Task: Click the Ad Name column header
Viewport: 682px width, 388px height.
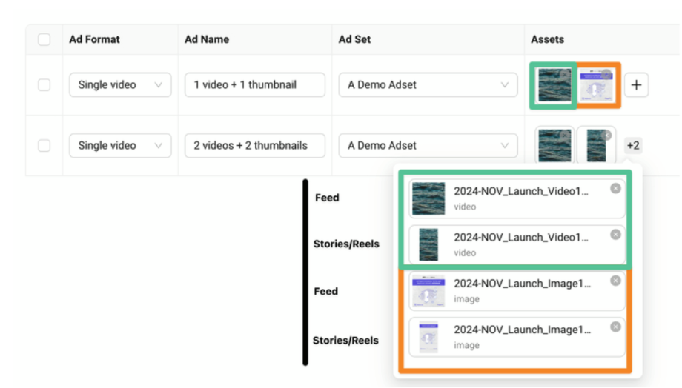Action: tap(207, 39)
